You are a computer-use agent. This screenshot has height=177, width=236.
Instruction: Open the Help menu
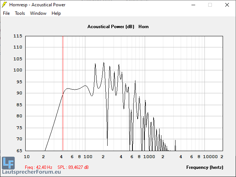tap(56, 13)
